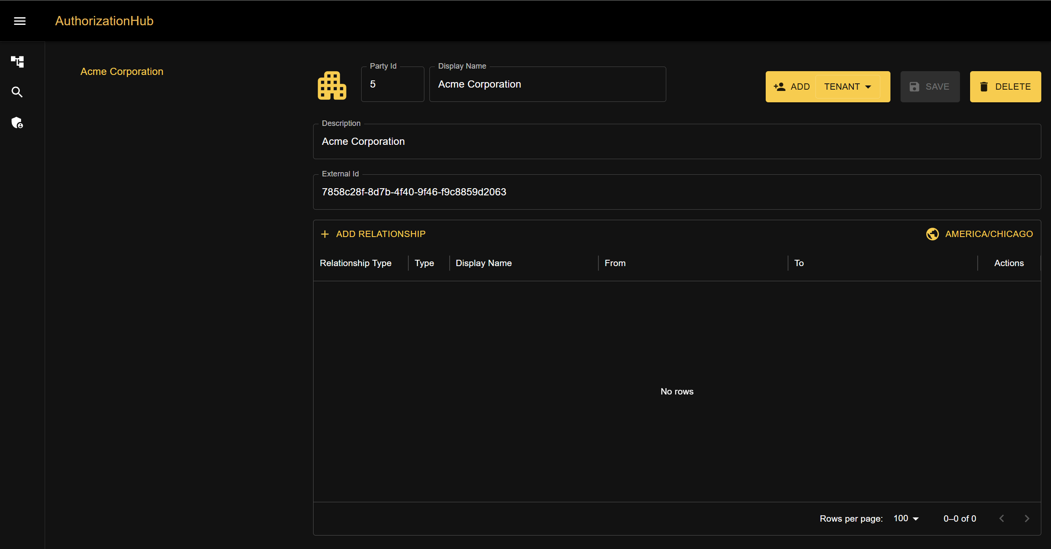This screenshot has height=549, width=1051.
Task: Open the search page in the sidebar
Action: tap(17, 92)
